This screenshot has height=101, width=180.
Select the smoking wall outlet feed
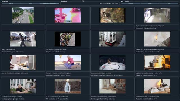(x=157, y=39)
